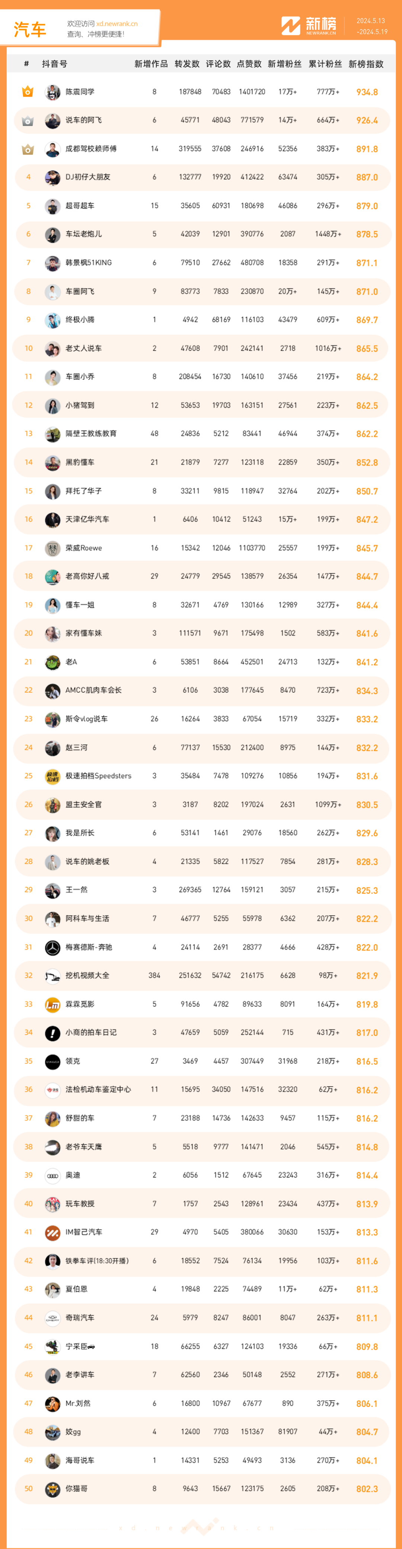
Task: Click the 奇瑞汽车 brand logo avatar
Action: 53,1318
